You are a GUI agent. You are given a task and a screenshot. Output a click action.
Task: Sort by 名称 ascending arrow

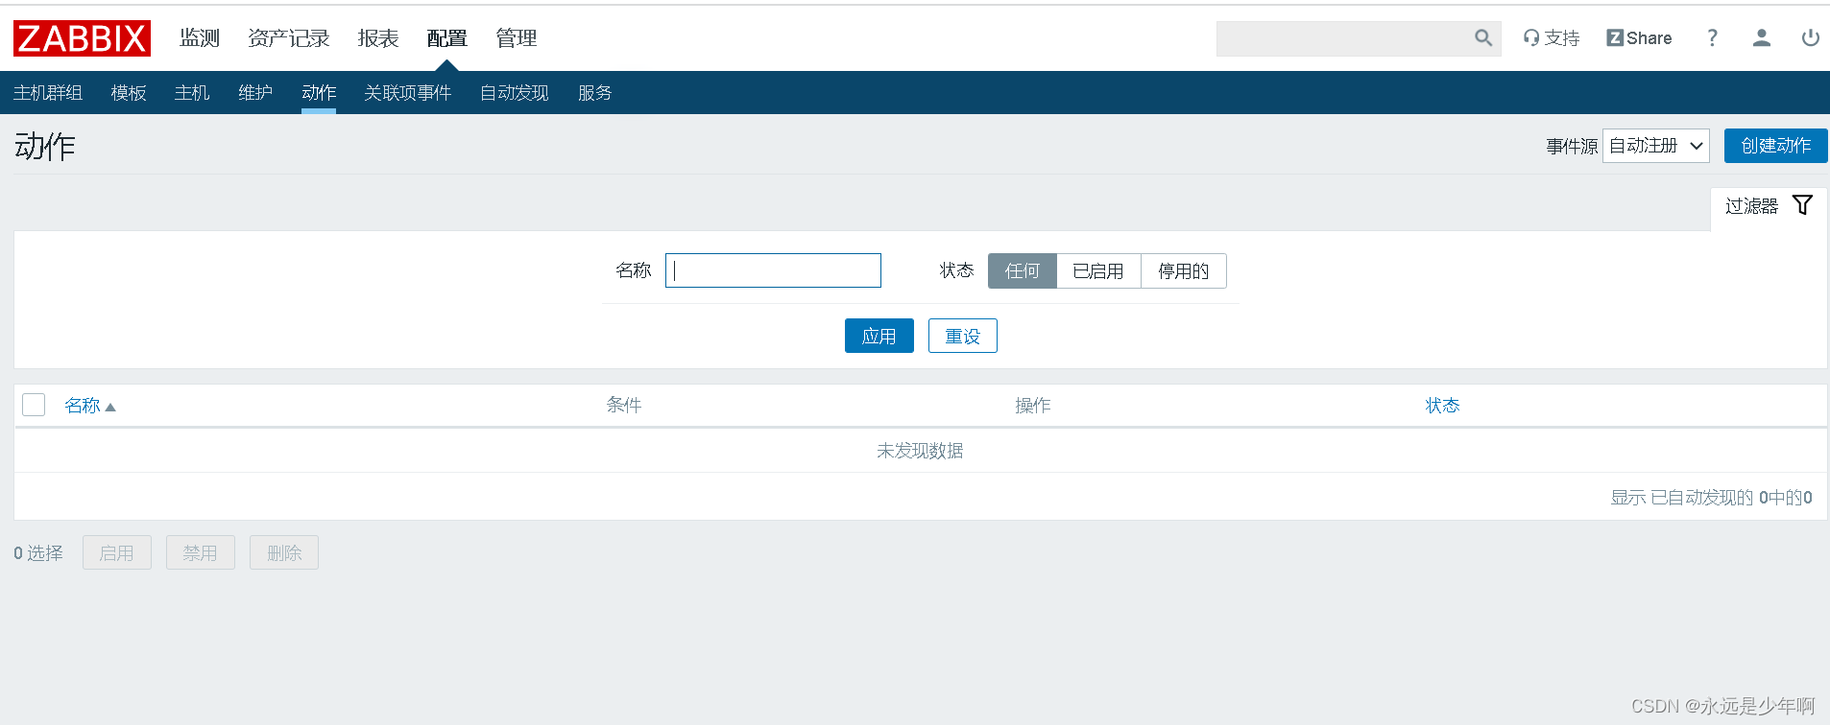[110, 408]
